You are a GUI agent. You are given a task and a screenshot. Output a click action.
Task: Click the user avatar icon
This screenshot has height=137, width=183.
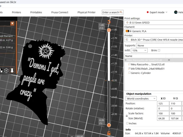coord(176,12)
